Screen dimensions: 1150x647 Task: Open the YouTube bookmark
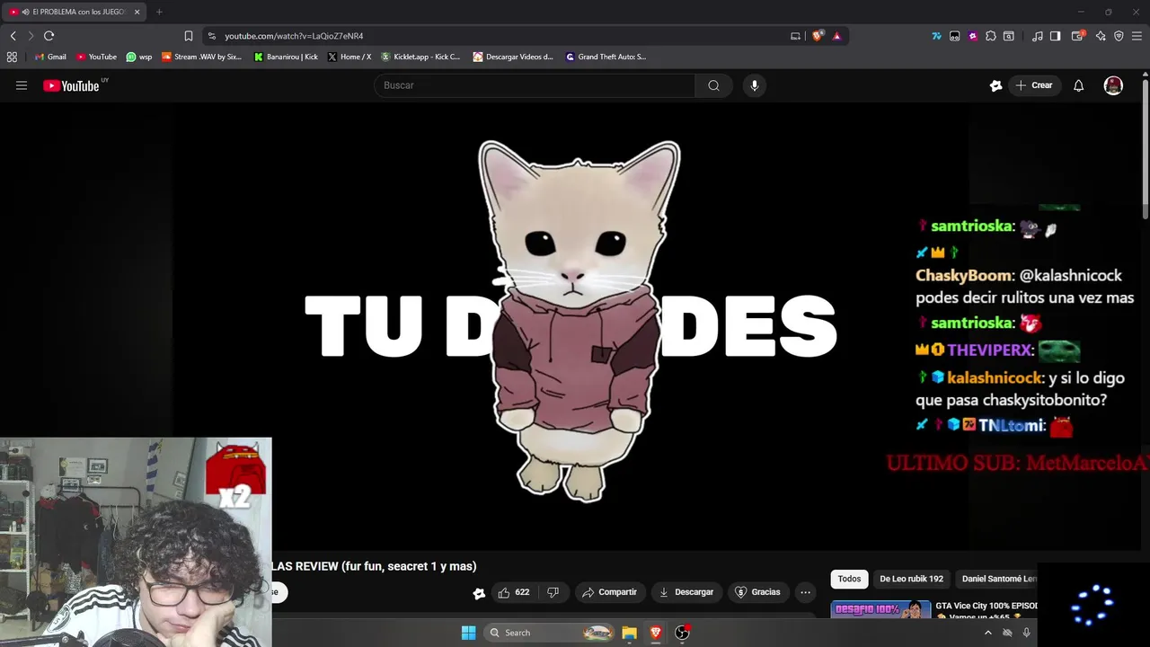[x=96, y=57]
